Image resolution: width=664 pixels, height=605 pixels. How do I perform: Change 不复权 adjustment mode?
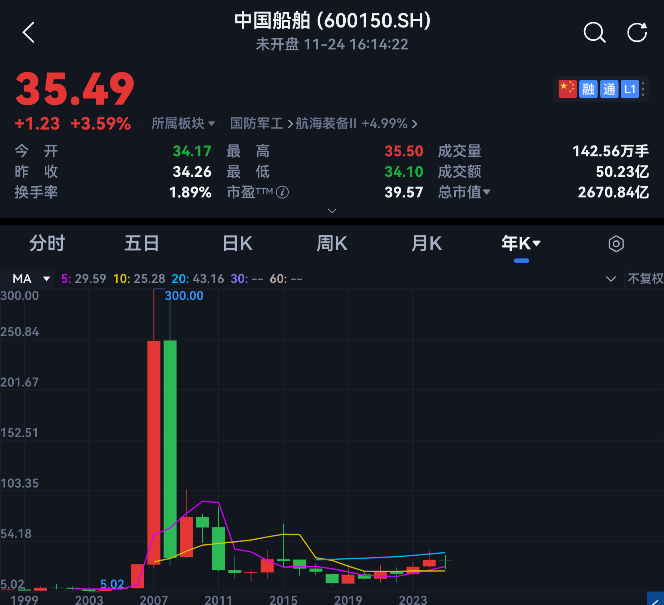645,279
